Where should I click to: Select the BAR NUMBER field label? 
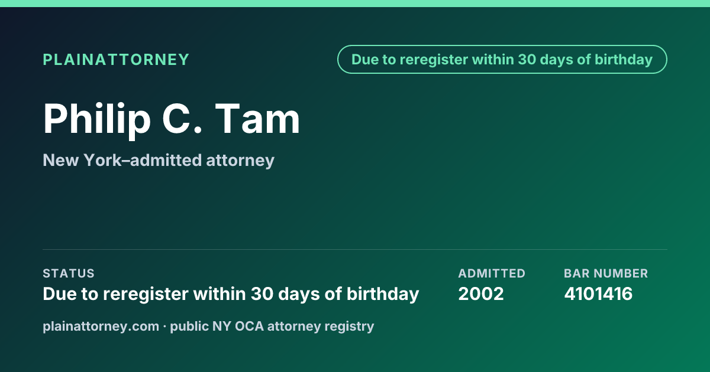tap(606, 273)
